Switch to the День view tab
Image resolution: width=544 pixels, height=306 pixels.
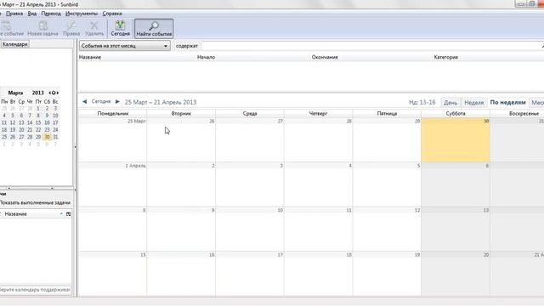[450, 102]
